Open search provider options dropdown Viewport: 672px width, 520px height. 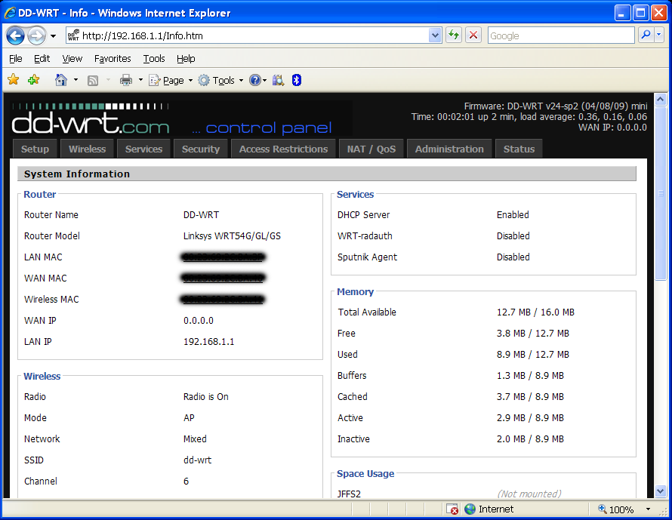pos(659,35)
